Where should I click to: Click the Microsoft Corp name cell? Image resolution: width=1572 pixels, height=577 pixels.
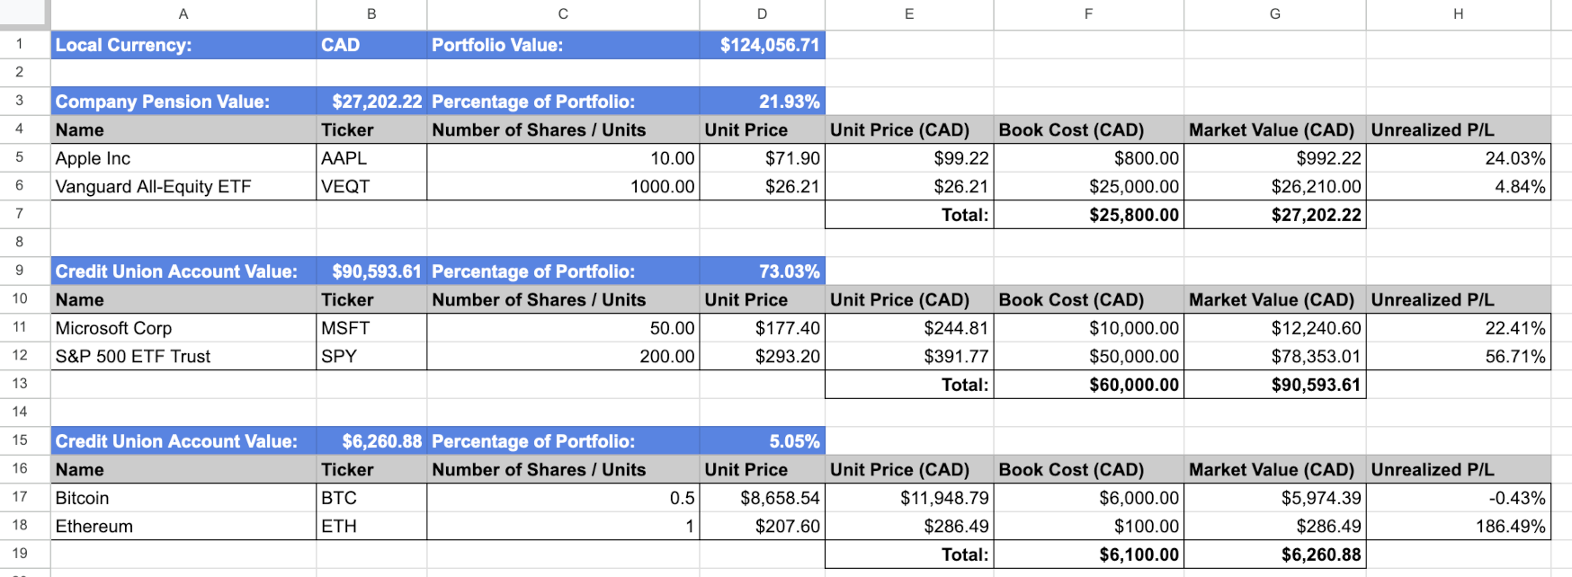pyautogui.click(x=183, y=328)
